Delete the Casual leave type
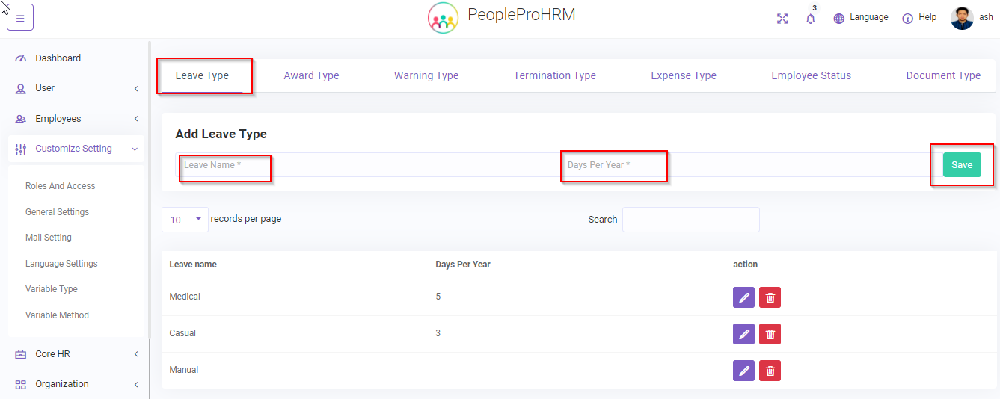 [770, 334]
